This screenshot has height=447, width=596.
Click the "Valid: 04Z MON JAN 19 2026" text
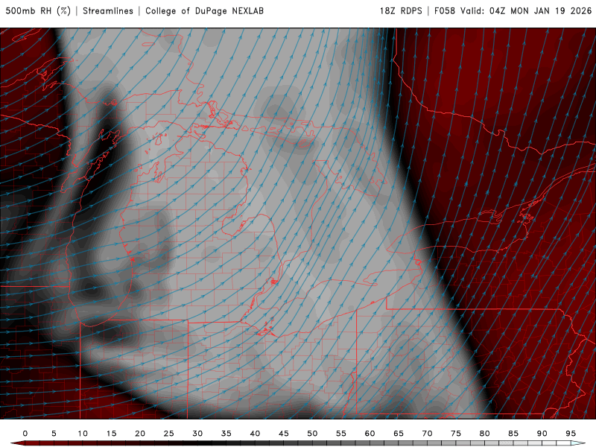pos(527,11)
